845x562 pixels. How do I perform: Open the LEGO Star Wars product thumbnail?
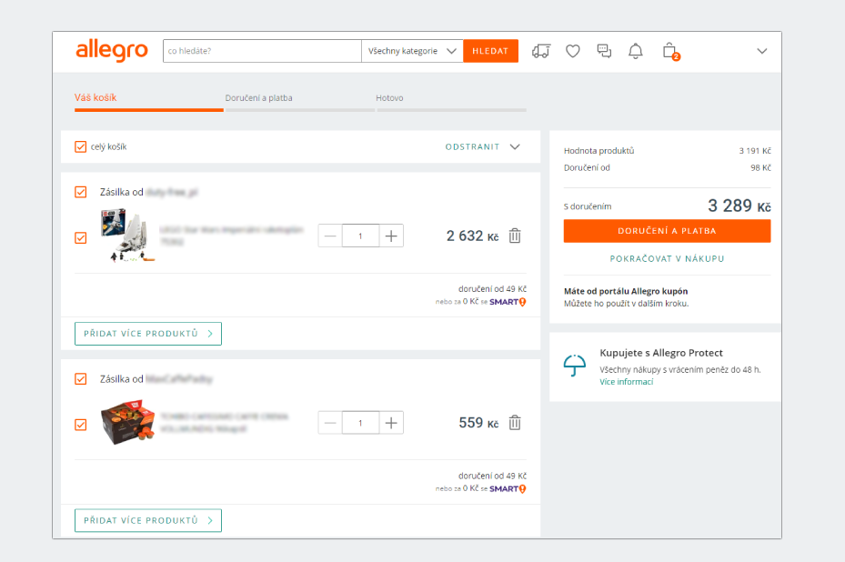coord(127,235)
